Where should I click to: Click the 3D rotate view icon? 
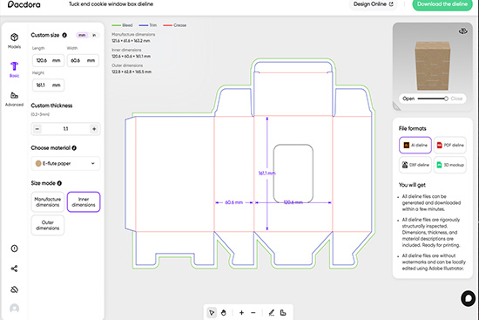click(x=462, y=31)
